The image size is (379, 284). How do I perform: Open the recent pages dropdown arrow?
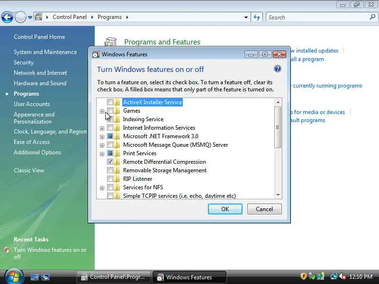30,18
